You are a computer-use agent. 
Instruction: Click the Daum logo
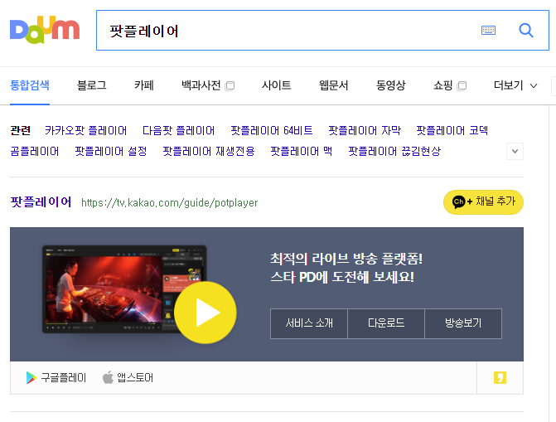point(45,30)
